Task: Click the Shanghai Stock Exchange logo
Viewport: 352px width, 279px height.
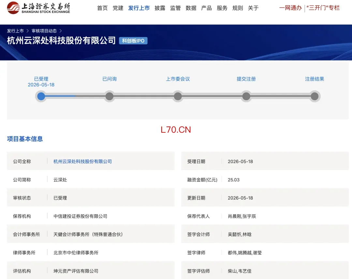Action: coord(38,8)
